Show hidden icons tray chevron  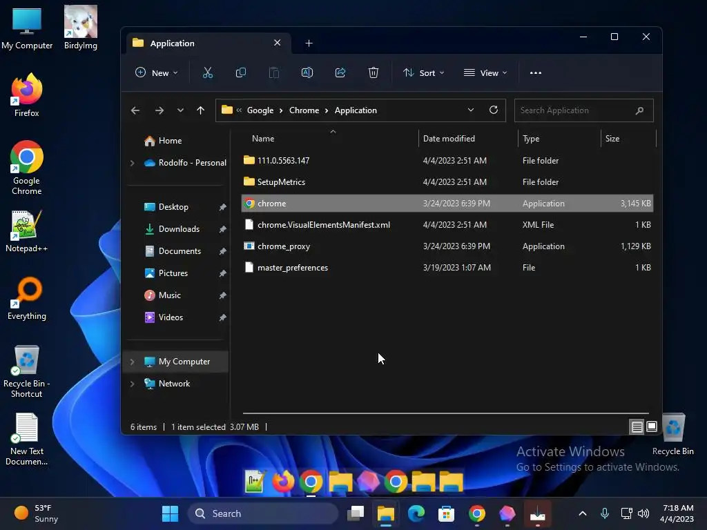pos(583,513)
